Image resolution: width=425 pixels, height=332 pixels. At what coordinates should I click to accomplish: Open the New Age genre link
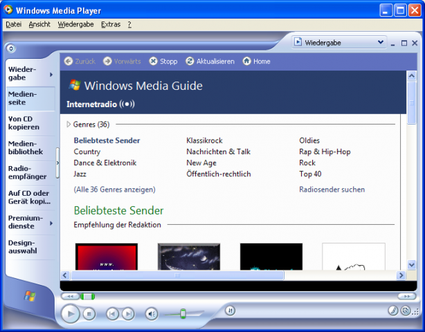[201, 163]
